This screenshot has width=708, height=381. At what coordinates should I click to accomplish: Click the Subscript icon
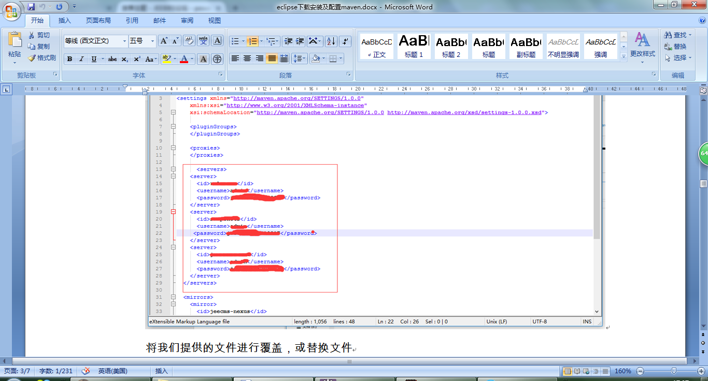click(125, 59)
